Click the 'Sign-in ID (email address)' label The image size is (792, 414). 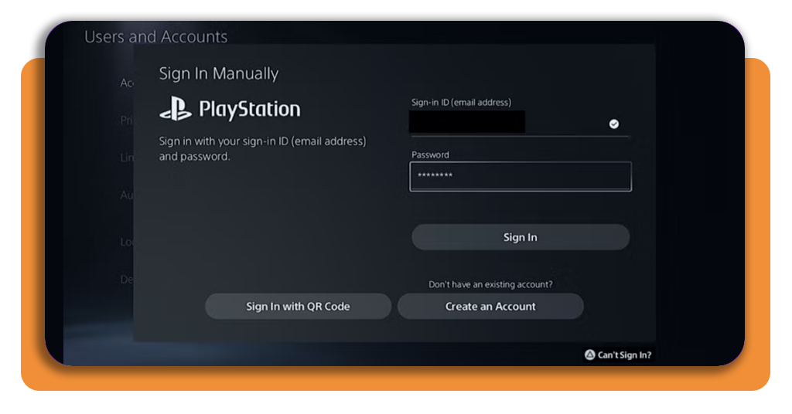(461, 103)
